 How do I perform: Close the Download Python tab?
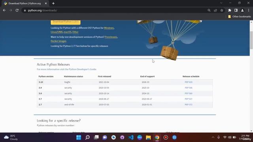pyautogui.click(x=46, y=4)
